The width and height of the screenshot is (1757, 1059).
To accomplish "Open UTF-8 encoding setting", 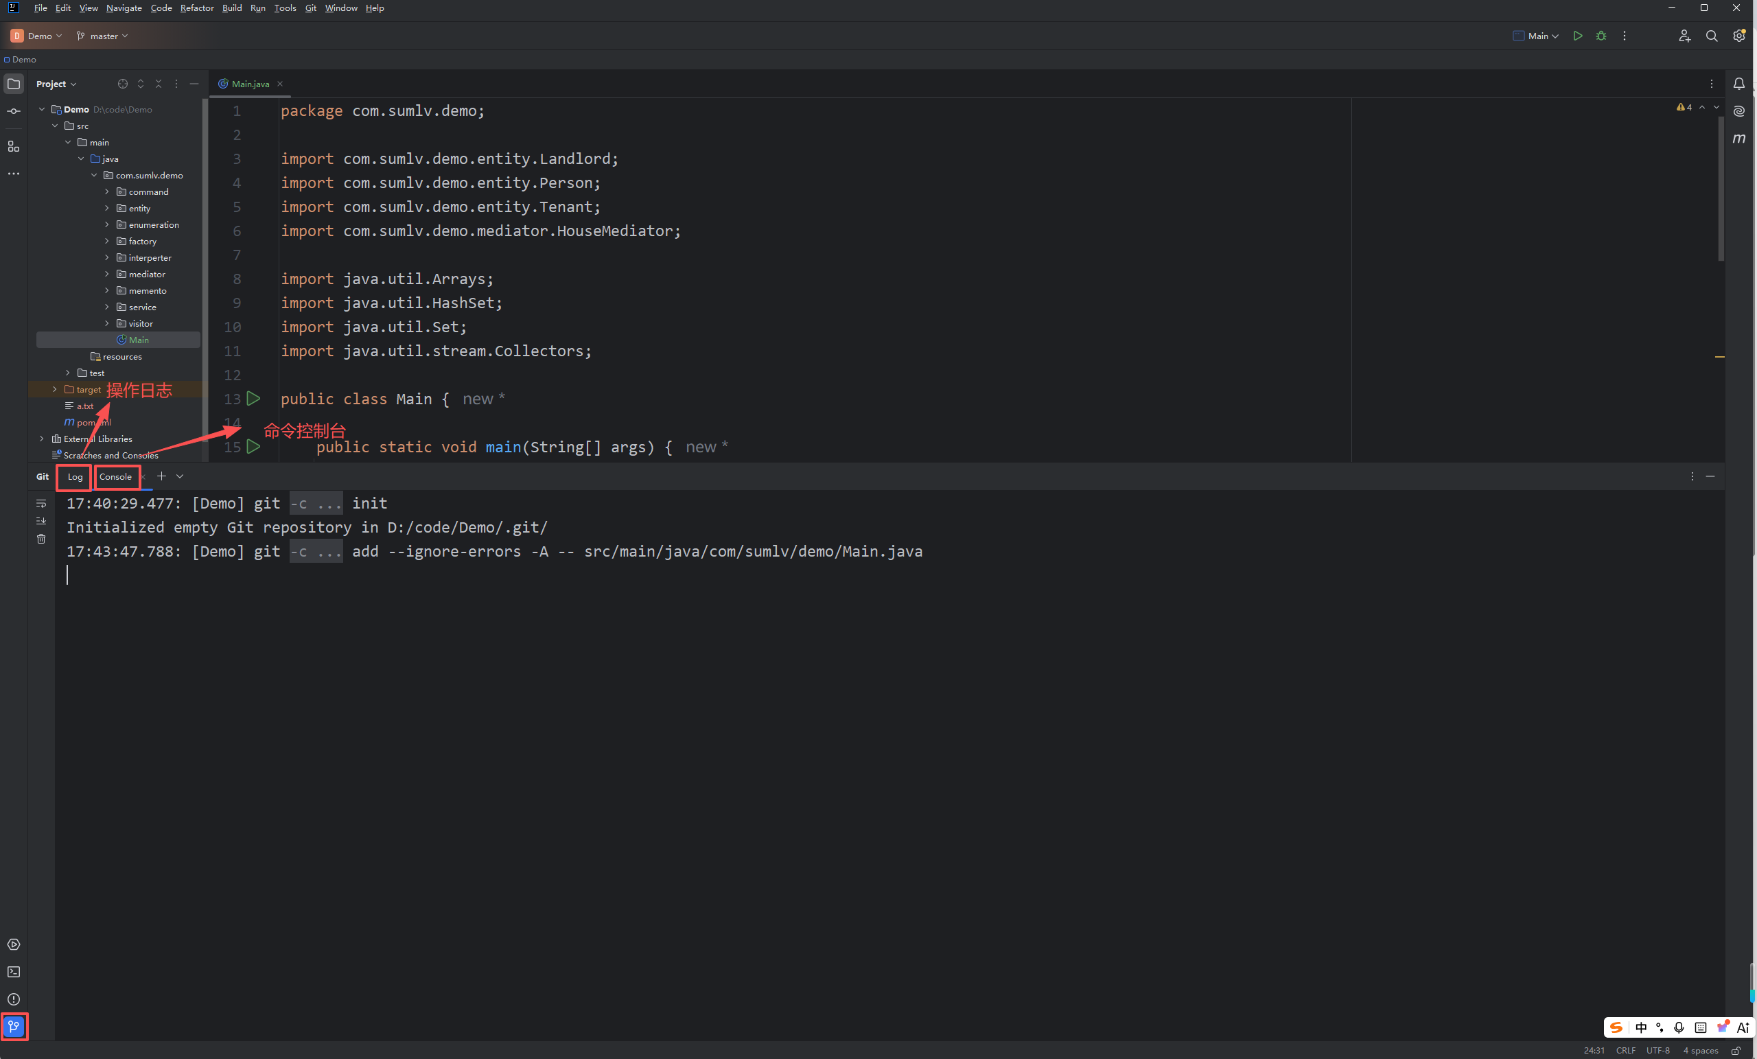I will (x=1658, y=1051).
